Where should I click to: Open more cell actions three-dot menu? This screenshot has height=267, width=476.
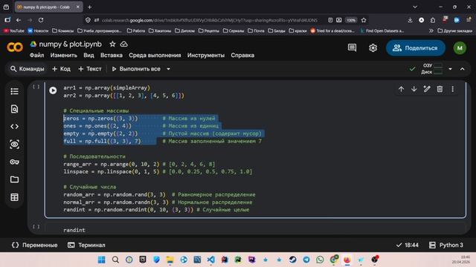(x=453, y=89)
